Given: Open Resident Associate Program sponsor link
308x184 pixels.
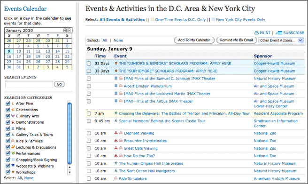Looking at the screenshot, I should tap(278, 113).
